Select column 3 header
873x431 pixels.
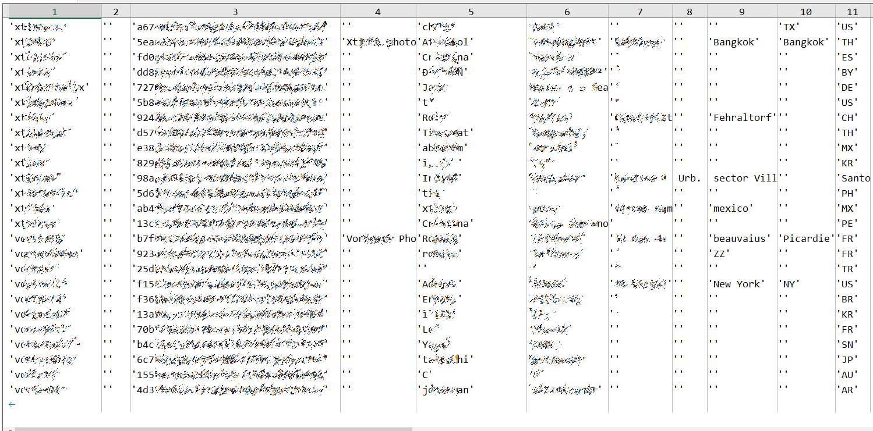pos(235,12)
